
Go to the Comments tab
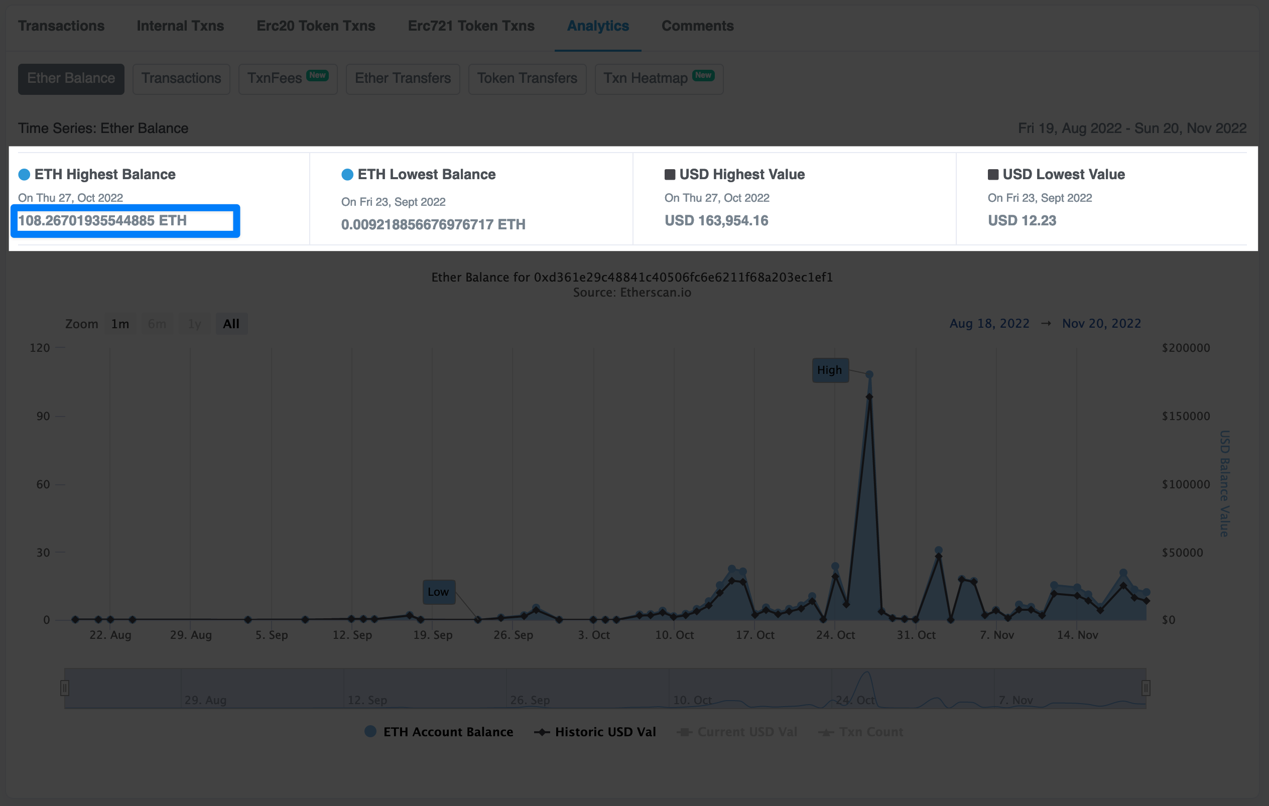(697, 26)
